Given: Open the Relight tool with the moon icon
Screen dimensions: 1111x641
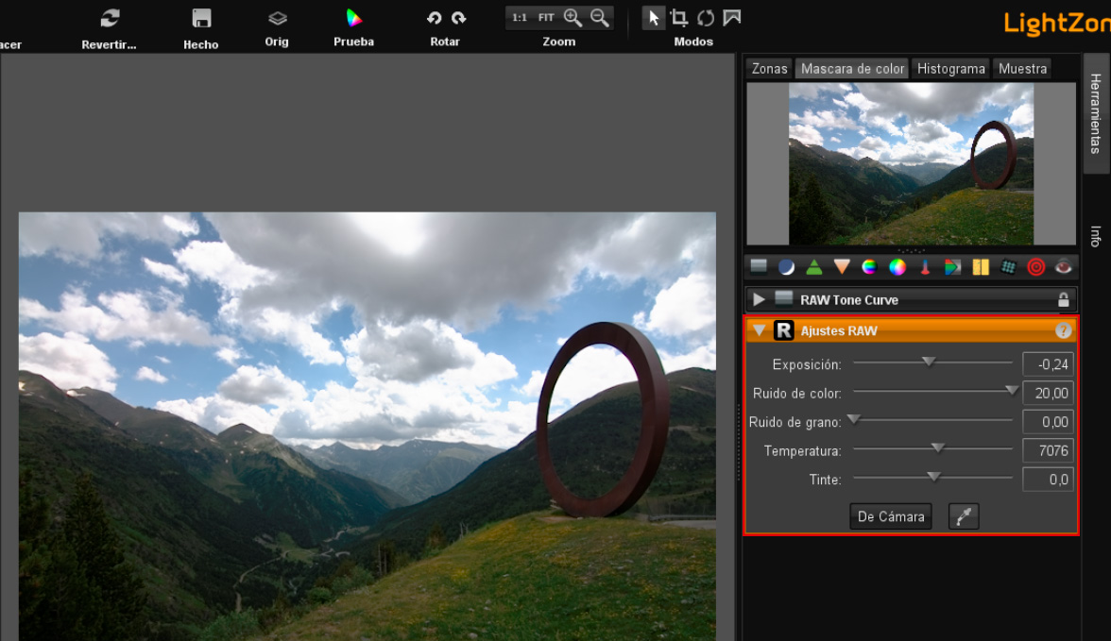Looking at the screenshot, I should (x=786, y=266).
